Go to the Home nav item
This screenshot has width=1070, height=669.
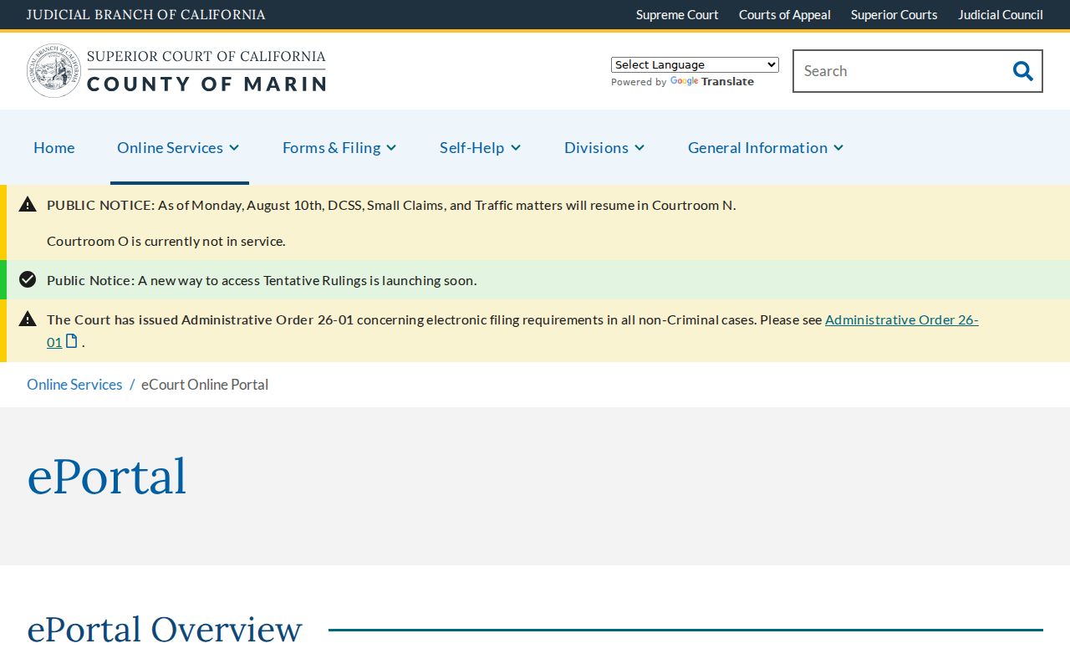(x=54, y=147)
